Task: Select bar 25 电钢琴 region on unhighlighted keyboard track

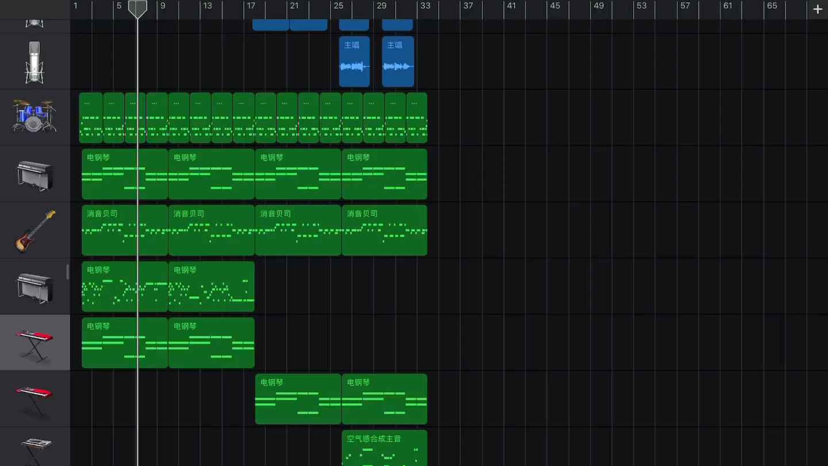Action: 385,399
